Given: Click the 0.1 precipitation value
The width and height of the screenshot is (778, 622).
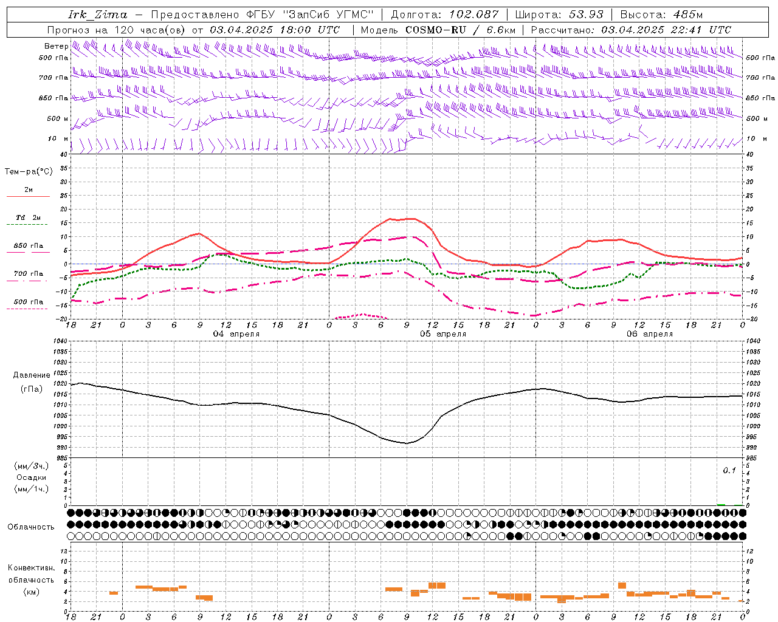Looking at the screenshot, I should click(729, 471).
